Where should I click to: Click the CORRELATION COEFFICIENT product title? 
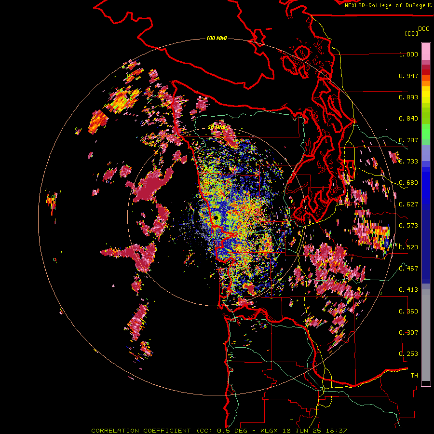(x=152, y=431)
